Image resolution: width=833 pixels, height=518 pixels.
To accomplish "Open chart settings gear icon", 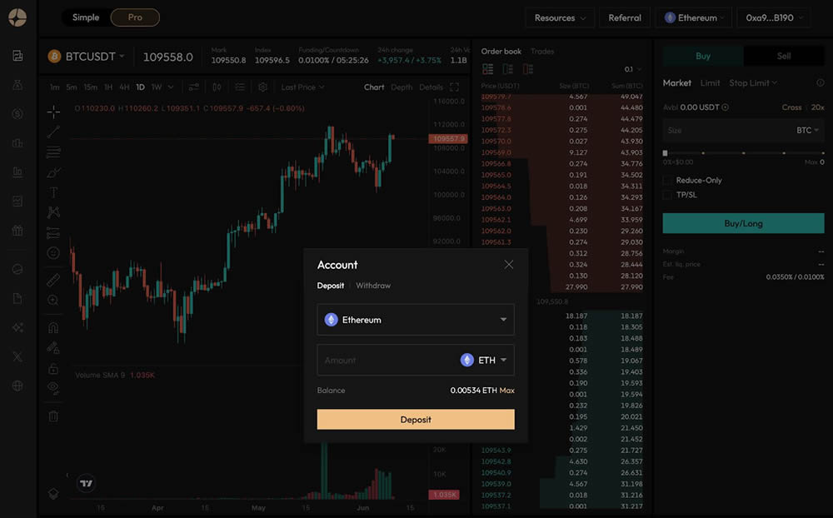I will pyautogui.click(x=262, y=87).
